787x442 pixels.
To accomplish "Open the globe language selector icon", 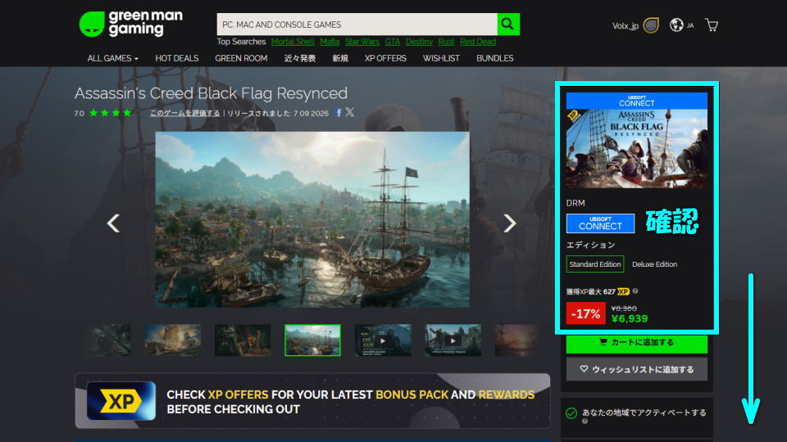I will 676,25.
